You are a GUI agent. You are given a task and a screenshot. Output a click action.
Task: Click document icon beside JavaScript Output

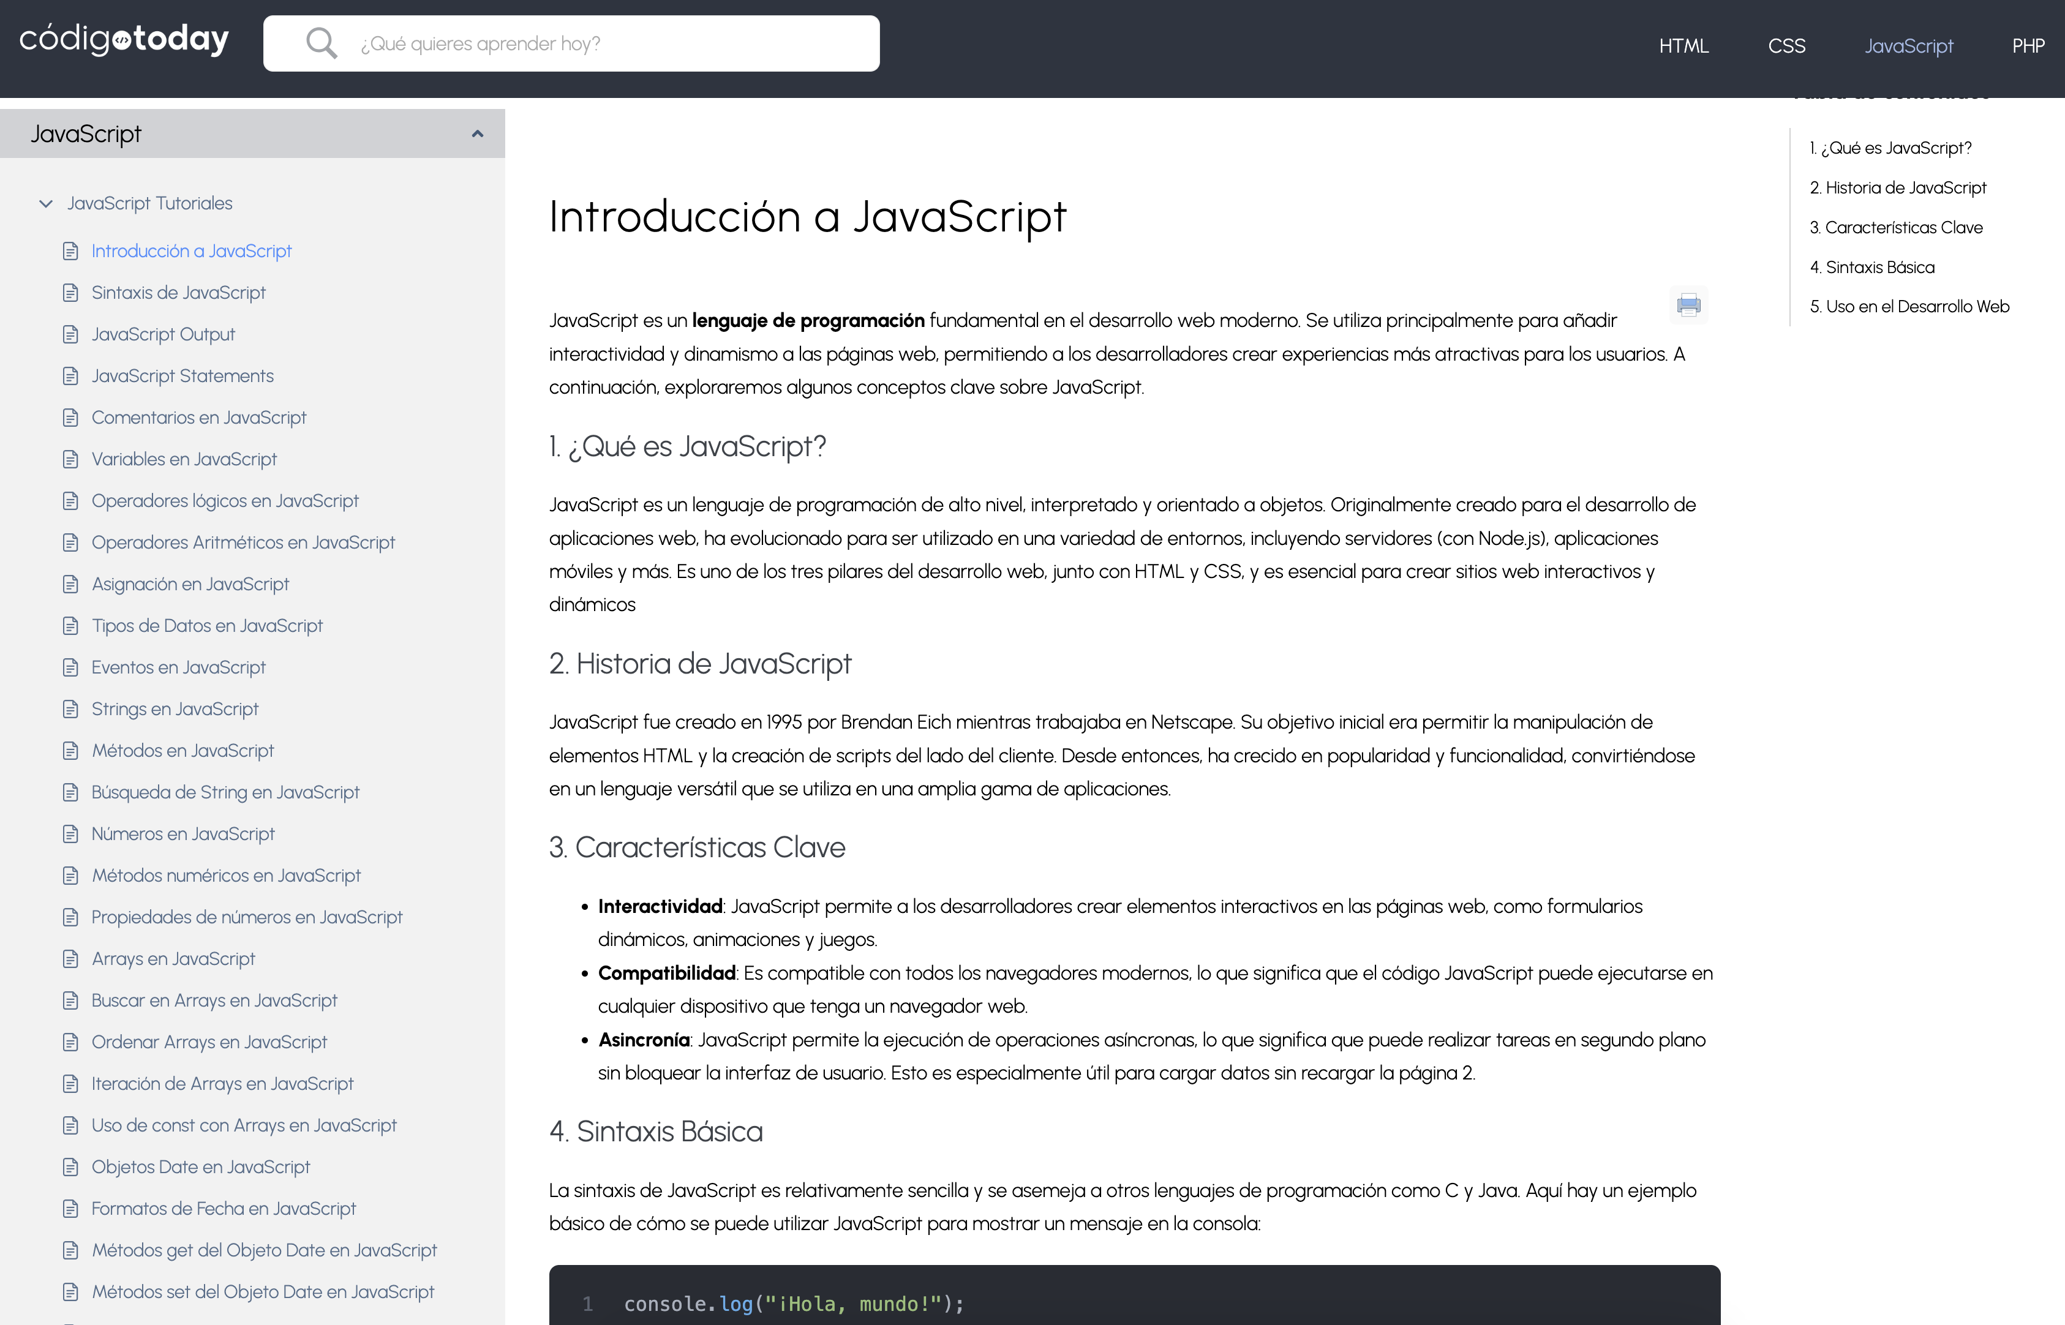(x=70, y=335)
